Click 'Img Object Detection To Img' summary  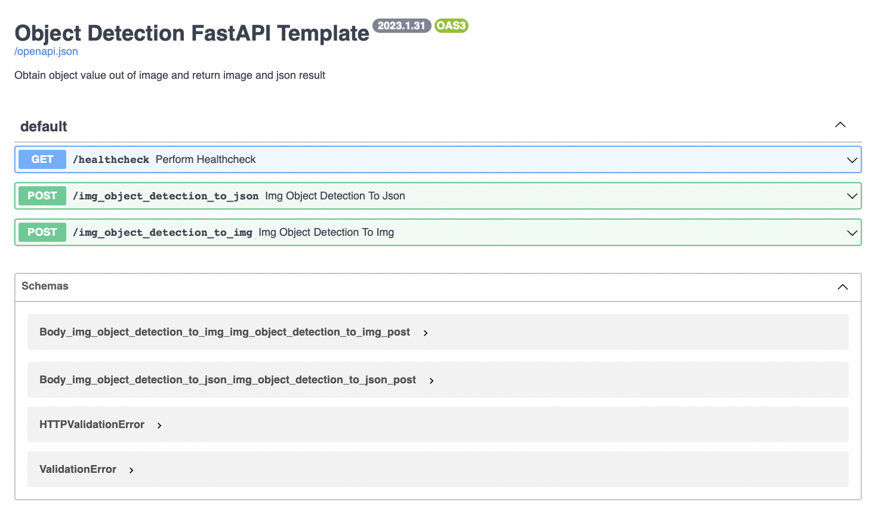coord(326,232)
